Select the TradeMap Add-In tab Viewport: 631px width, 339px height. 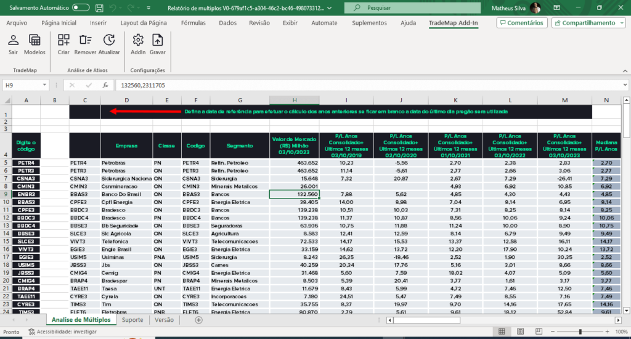click(x=453, y=23)
